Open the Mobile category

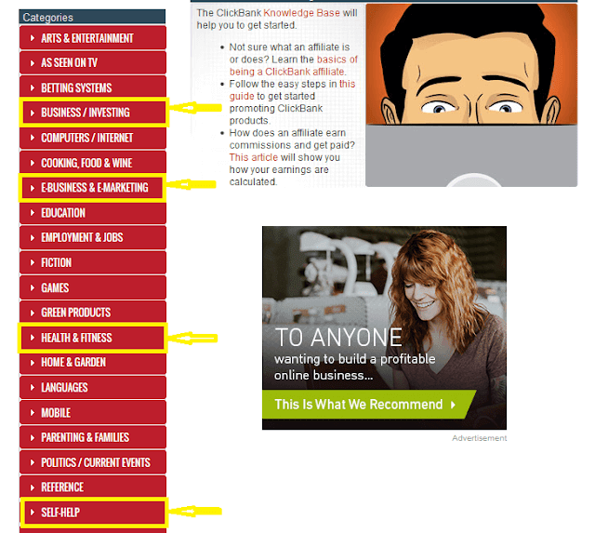point(93,413)
